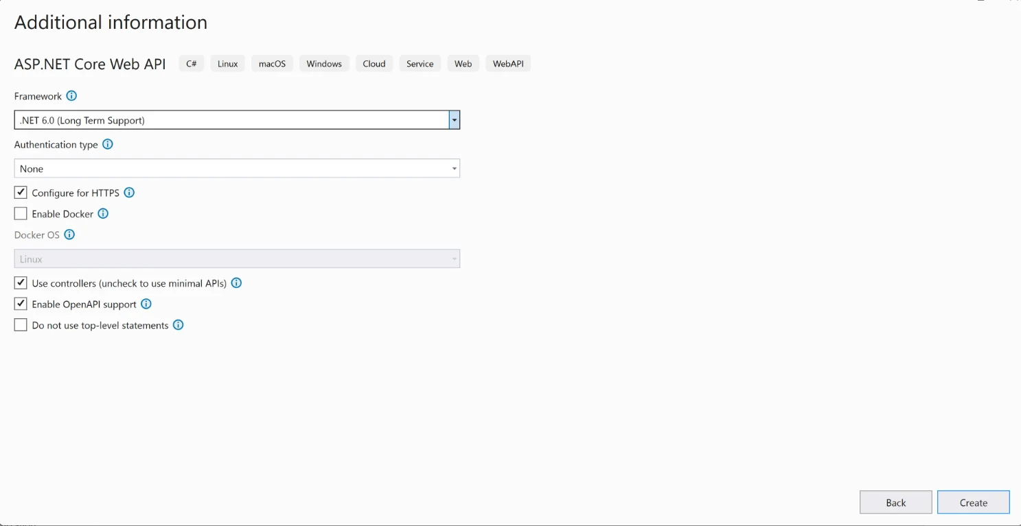The image size is (1021, 526).
Task: Uncheck Use controllers checkbox
Action: 21,283
